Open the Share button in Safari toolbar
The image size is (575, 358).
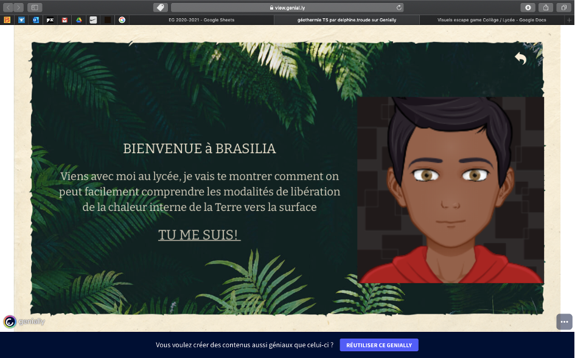[546, 7]
